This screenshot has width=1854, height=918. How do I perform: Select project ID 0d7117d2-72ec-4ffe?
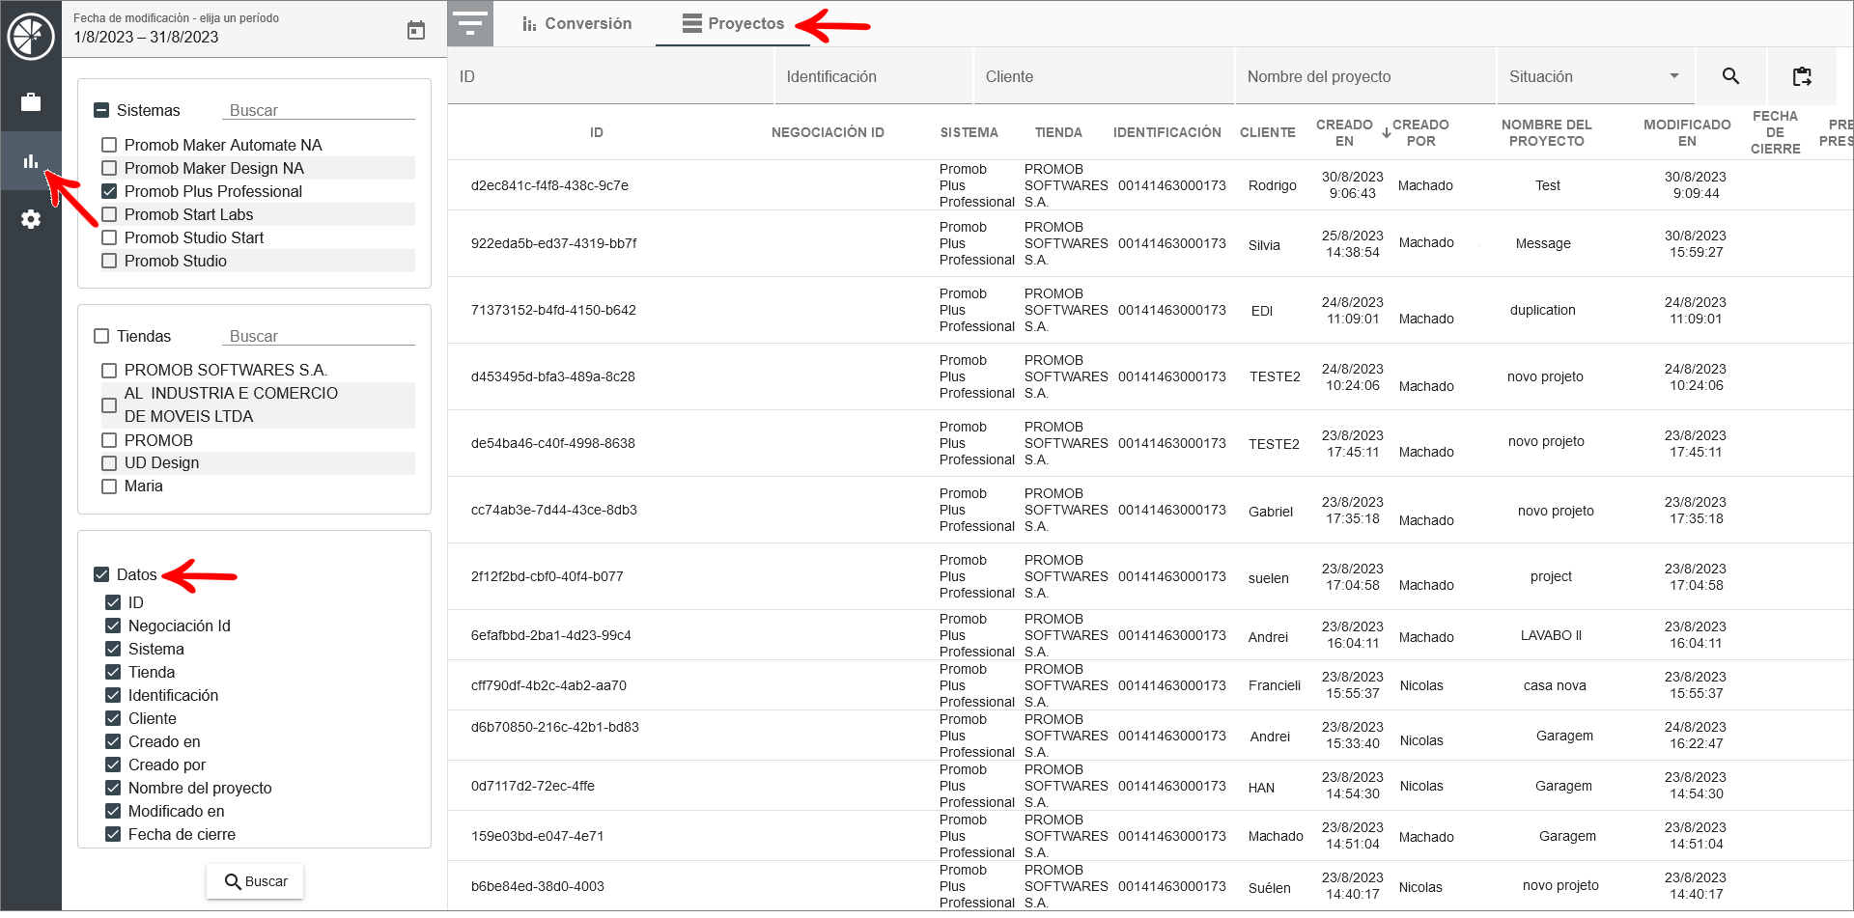(532, 786)
